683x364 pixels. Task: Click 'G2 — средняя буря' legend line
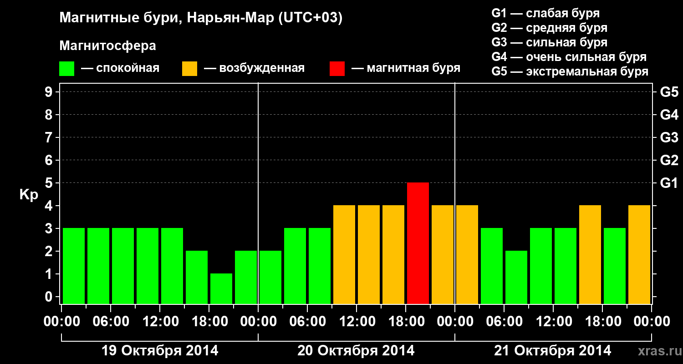pos(550,28)
